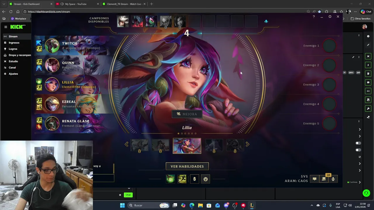The height and width of the screenshot is (210, 374).
Task: Toggle the Kick hamburger menu
Action: click(6, 27)
